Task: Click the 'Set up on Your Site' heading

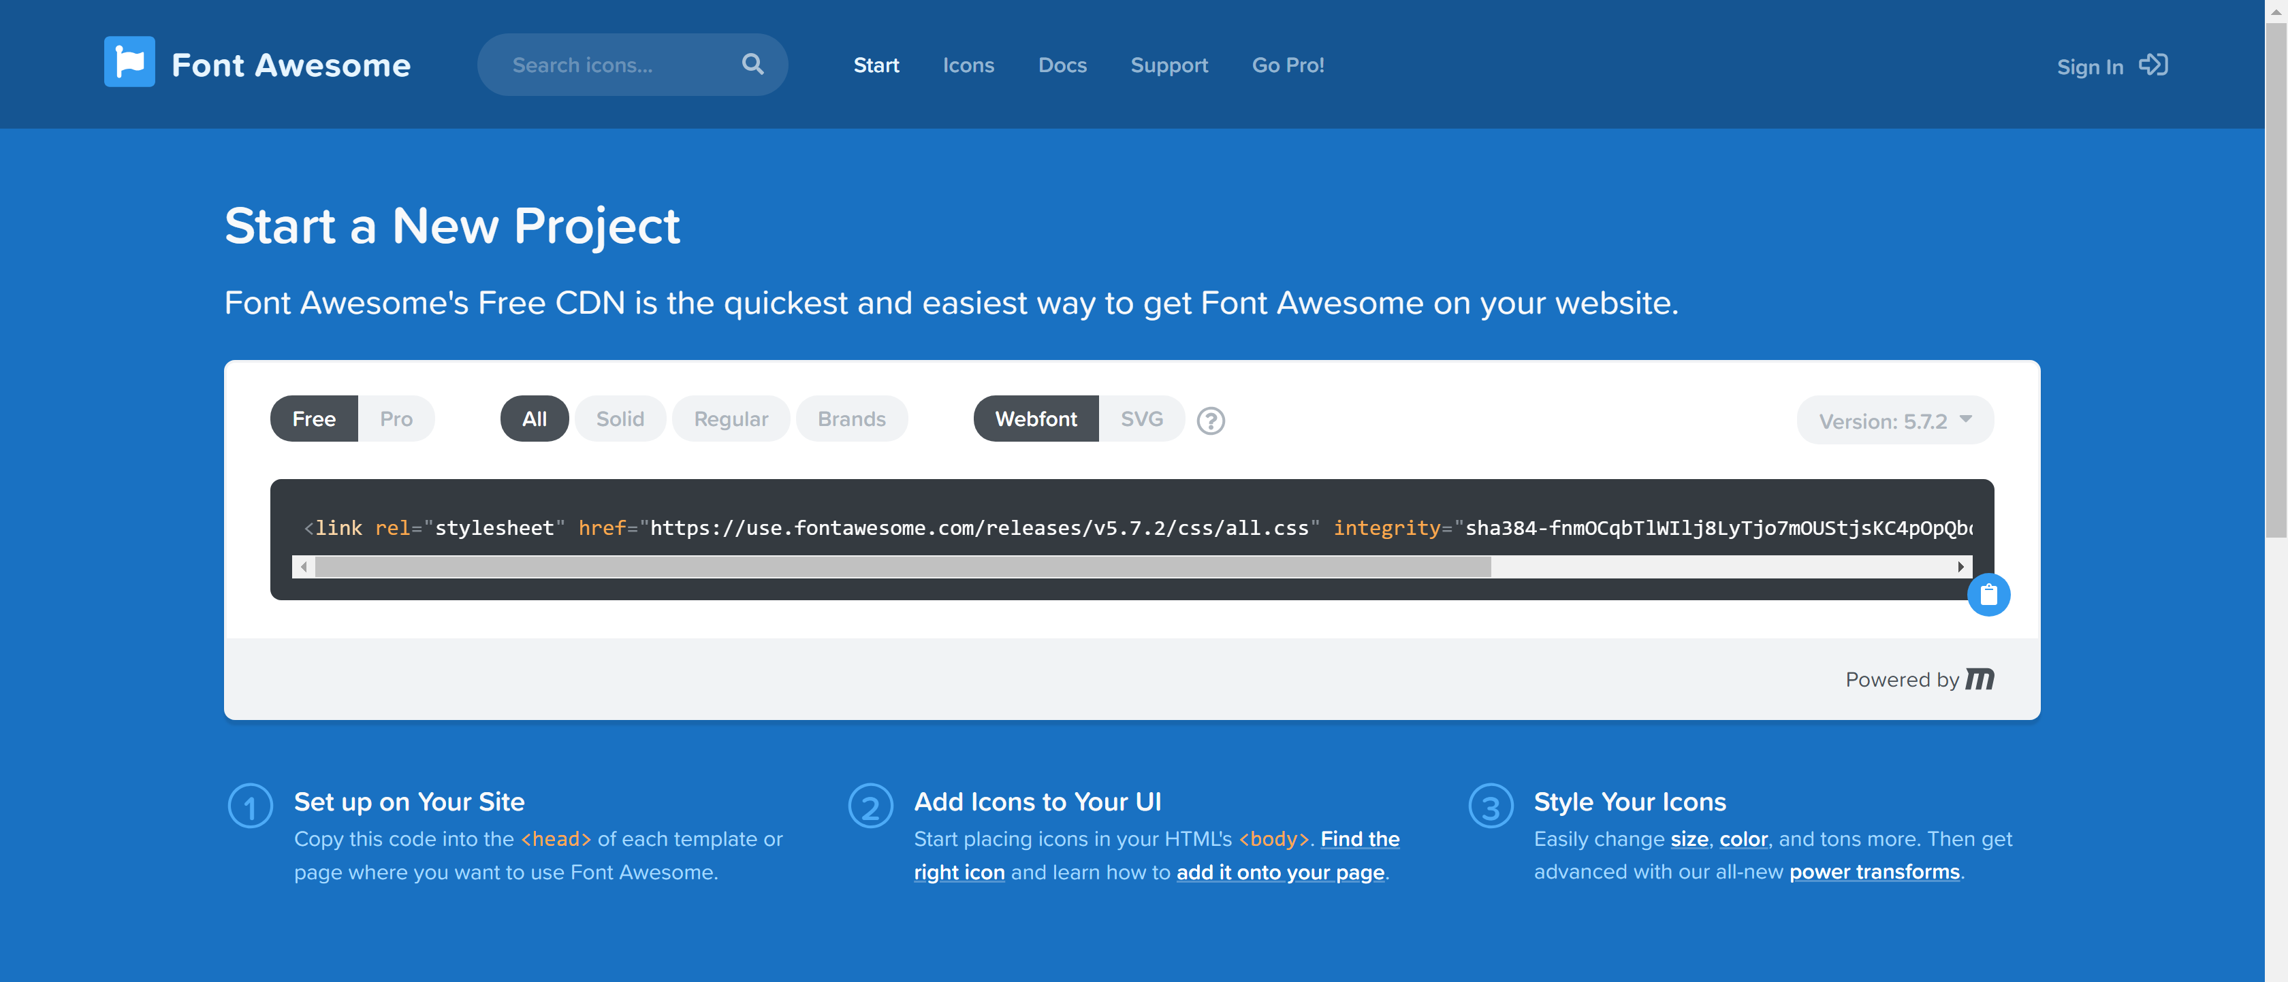Action: pyautogui.click(x=409, y=802)
